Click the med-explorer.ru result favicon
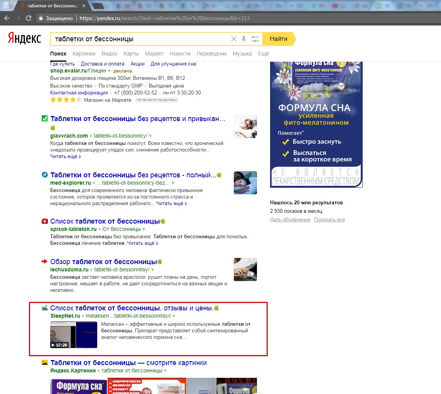This screenshot has height=394, width=441. point(45,175)
